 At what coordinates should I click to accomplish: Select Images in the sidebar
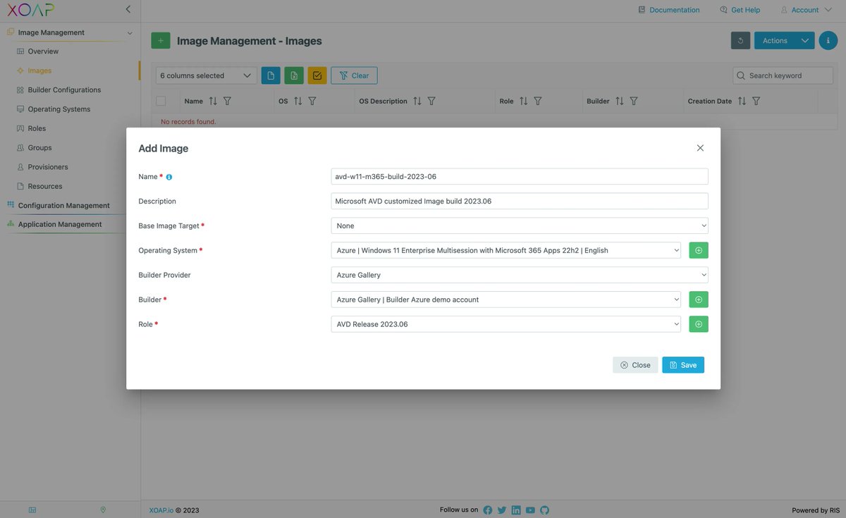pyautogui.click(x=39, y=70)
